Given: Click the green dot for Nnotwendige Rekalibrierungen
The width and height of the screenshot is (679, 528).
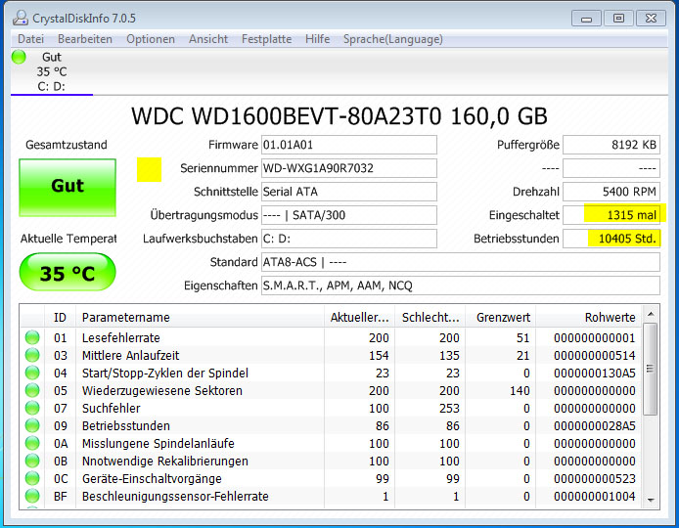Looking at the screenshot, I should [32, 461].
